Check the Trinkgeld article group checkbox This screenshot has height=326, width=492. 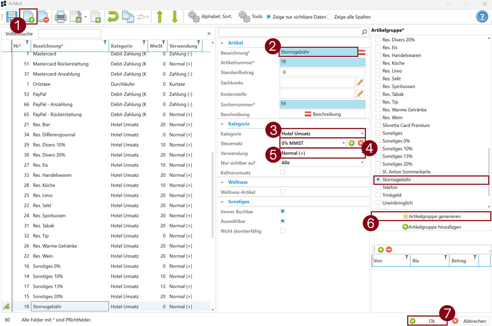378,195
